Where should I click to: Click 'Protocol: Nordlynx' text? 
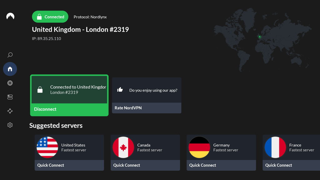(x=90, y=17)
